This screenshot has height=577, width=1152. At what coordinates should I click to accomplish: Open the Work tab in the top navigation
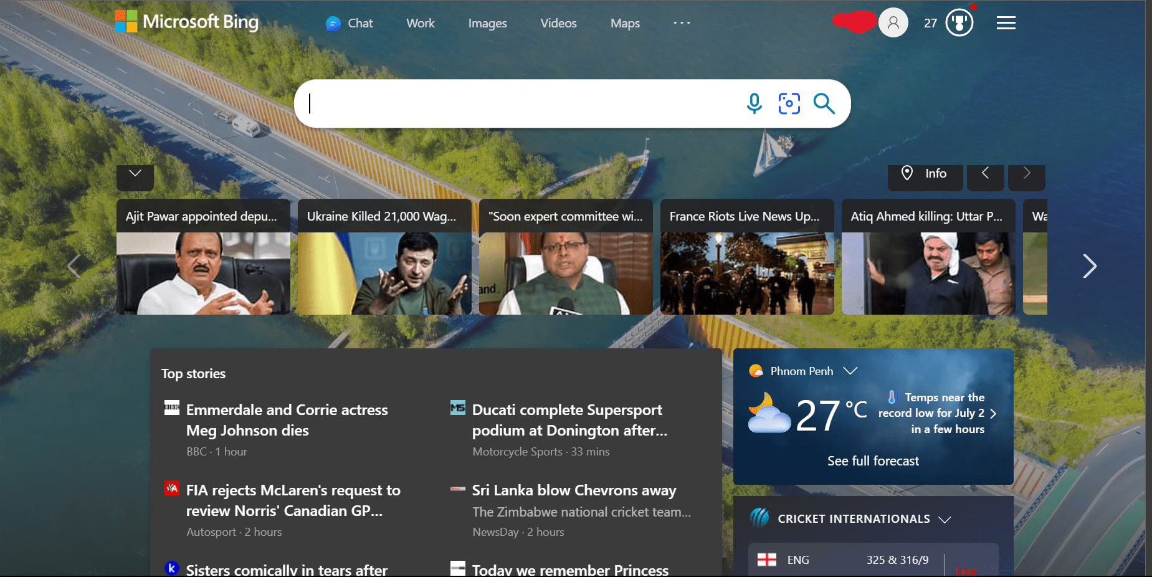point(421,24)
